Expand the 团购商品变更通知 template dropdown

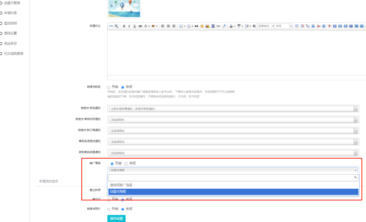(x=233, y=153)
